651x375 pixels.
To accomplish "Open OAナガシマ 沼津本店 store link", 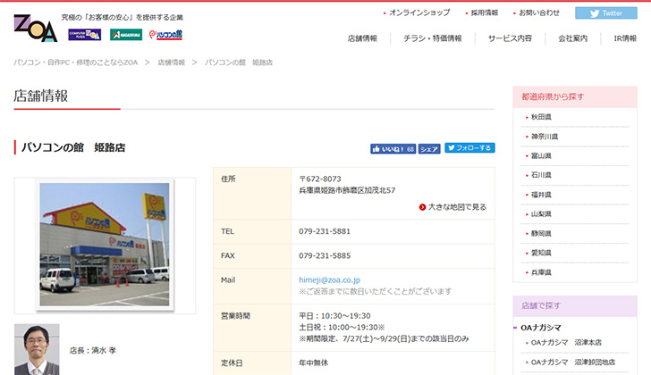I will click(566, 343).
